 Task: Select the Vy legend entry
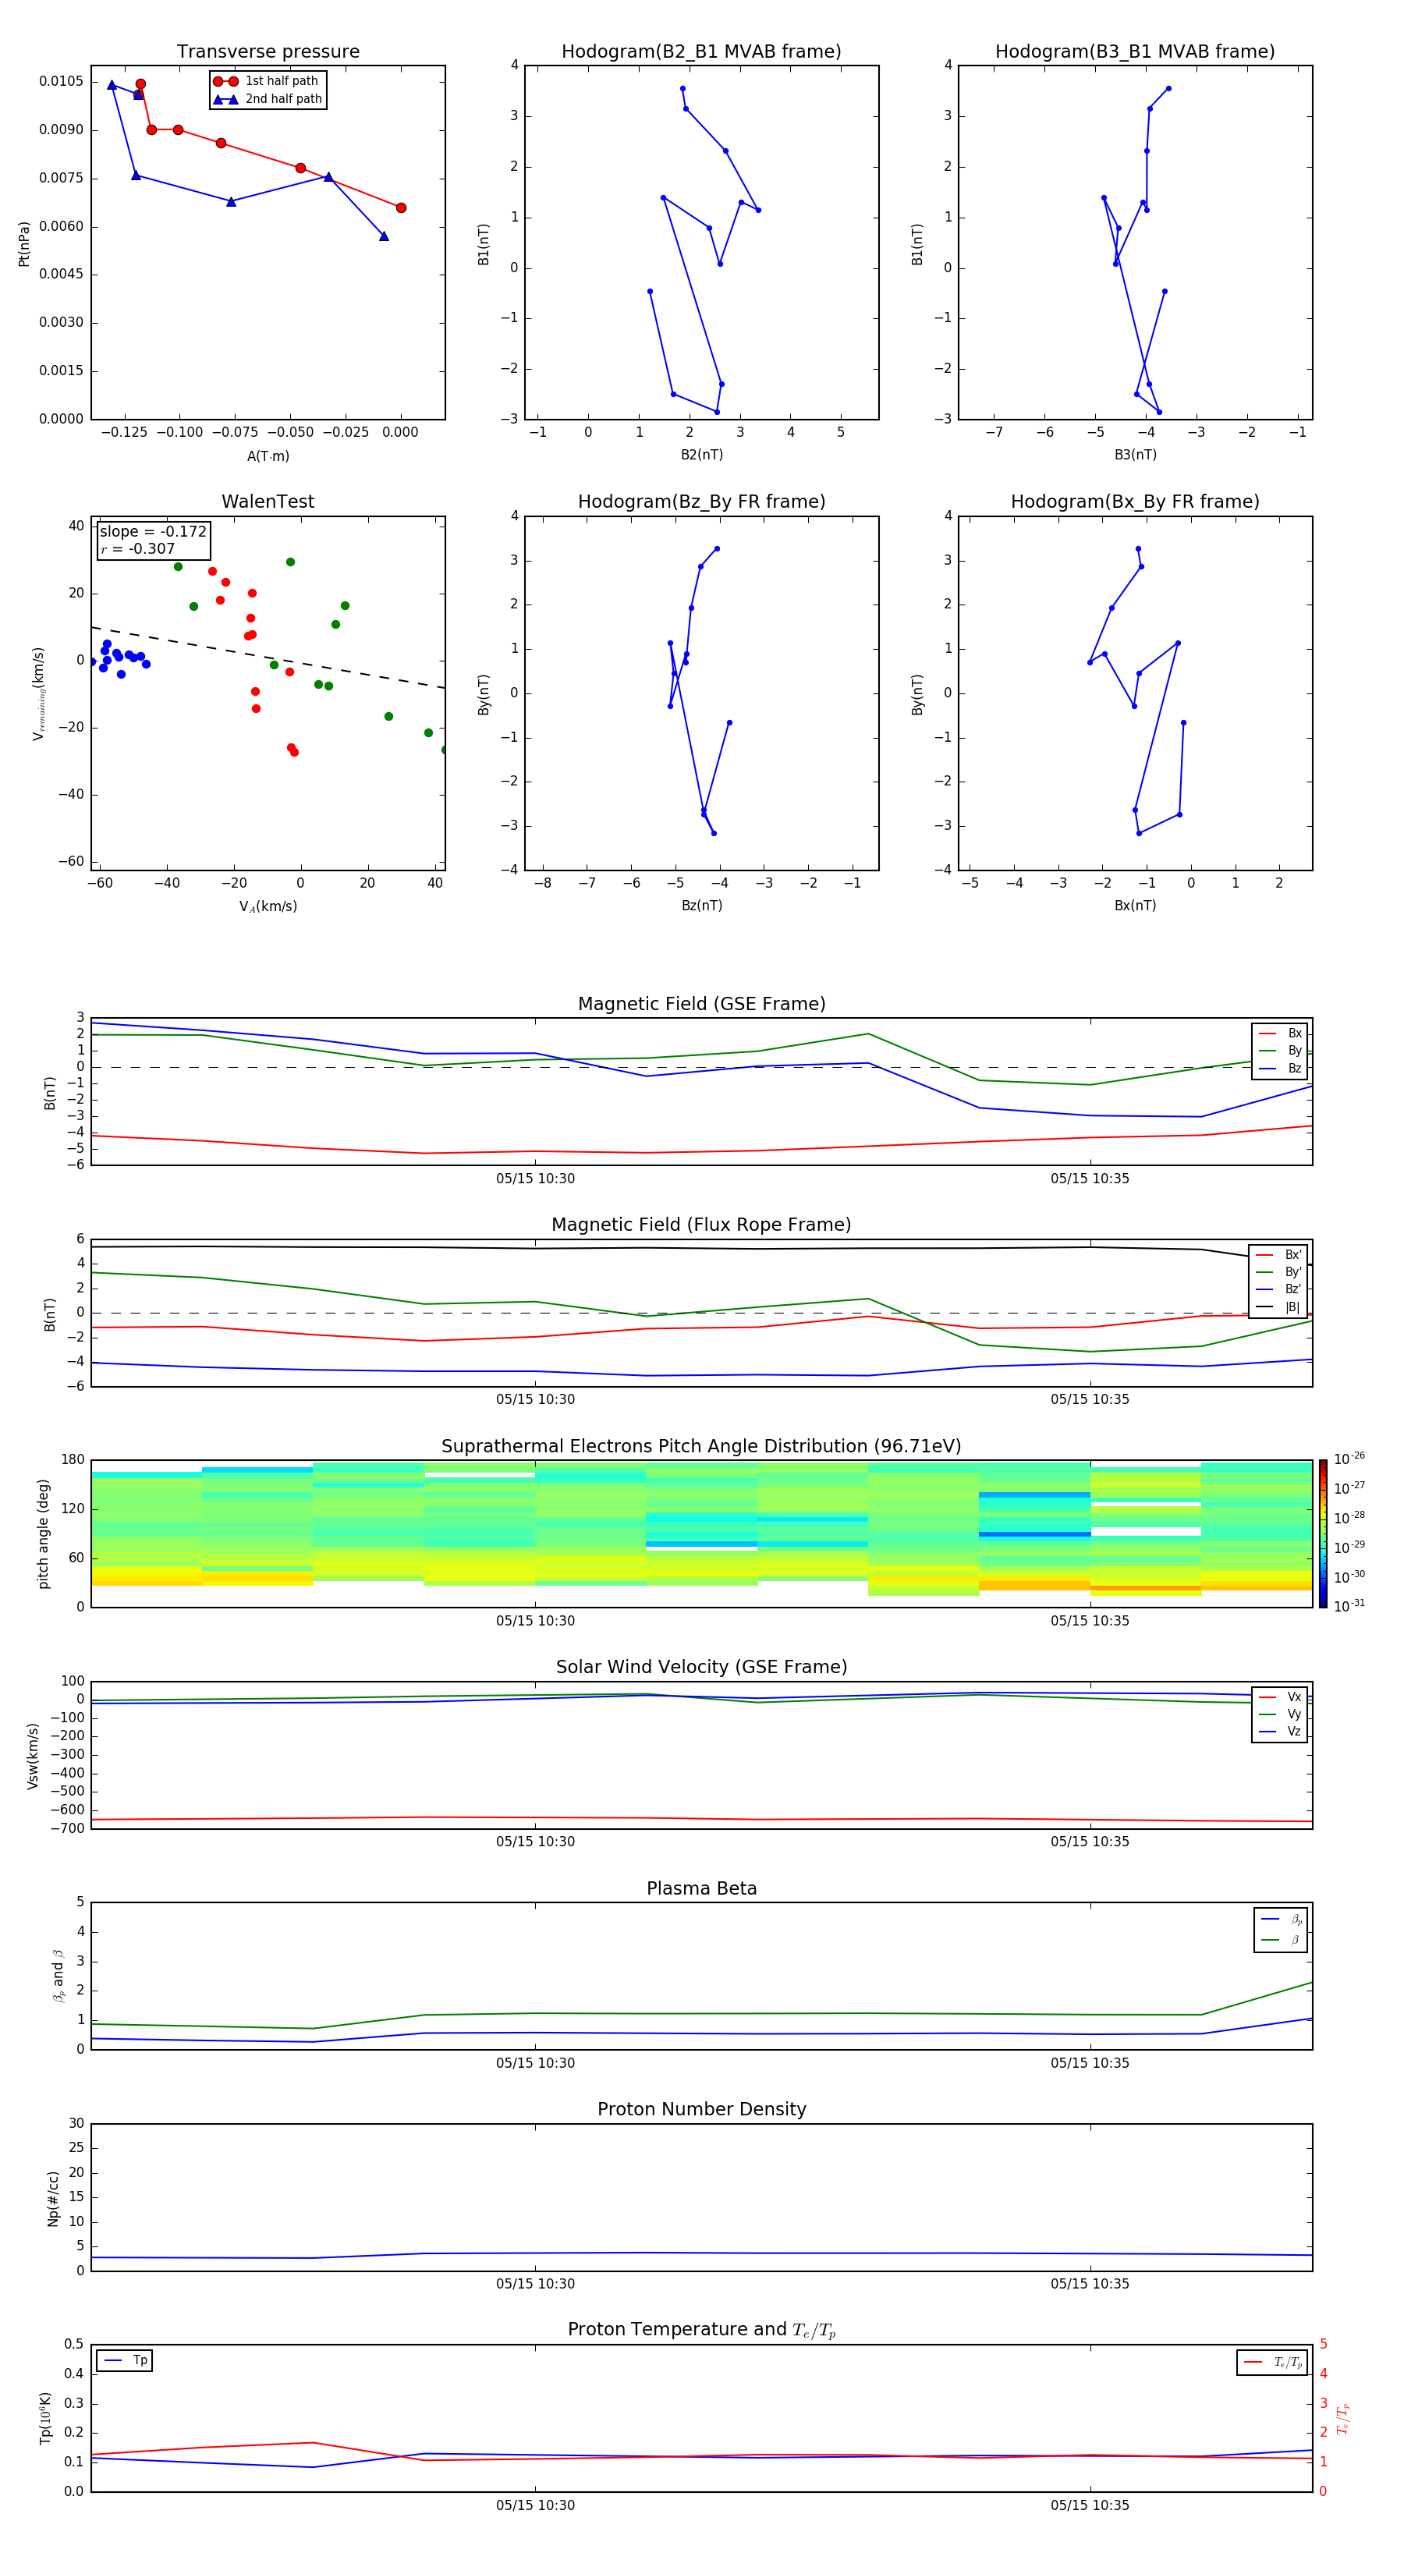1280,1714
